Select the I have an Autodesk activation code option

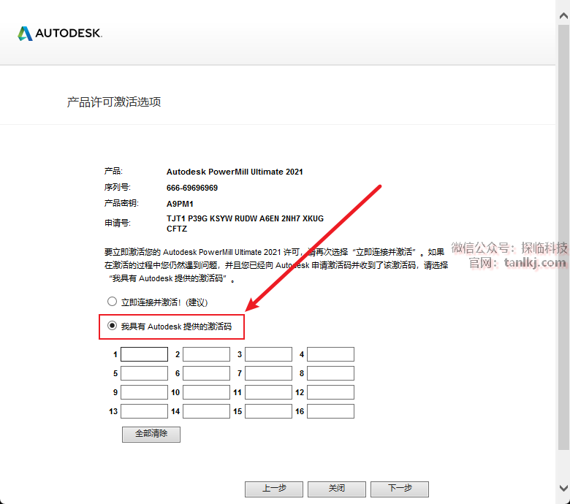[x=112, y=326]
